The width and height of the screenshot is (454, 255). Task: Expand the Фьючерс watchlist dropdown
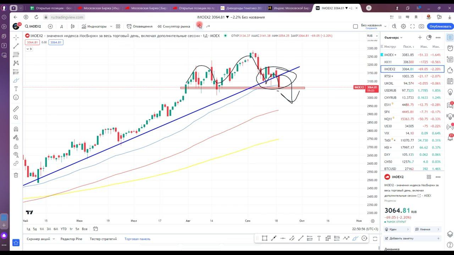[x=393, y=37]
